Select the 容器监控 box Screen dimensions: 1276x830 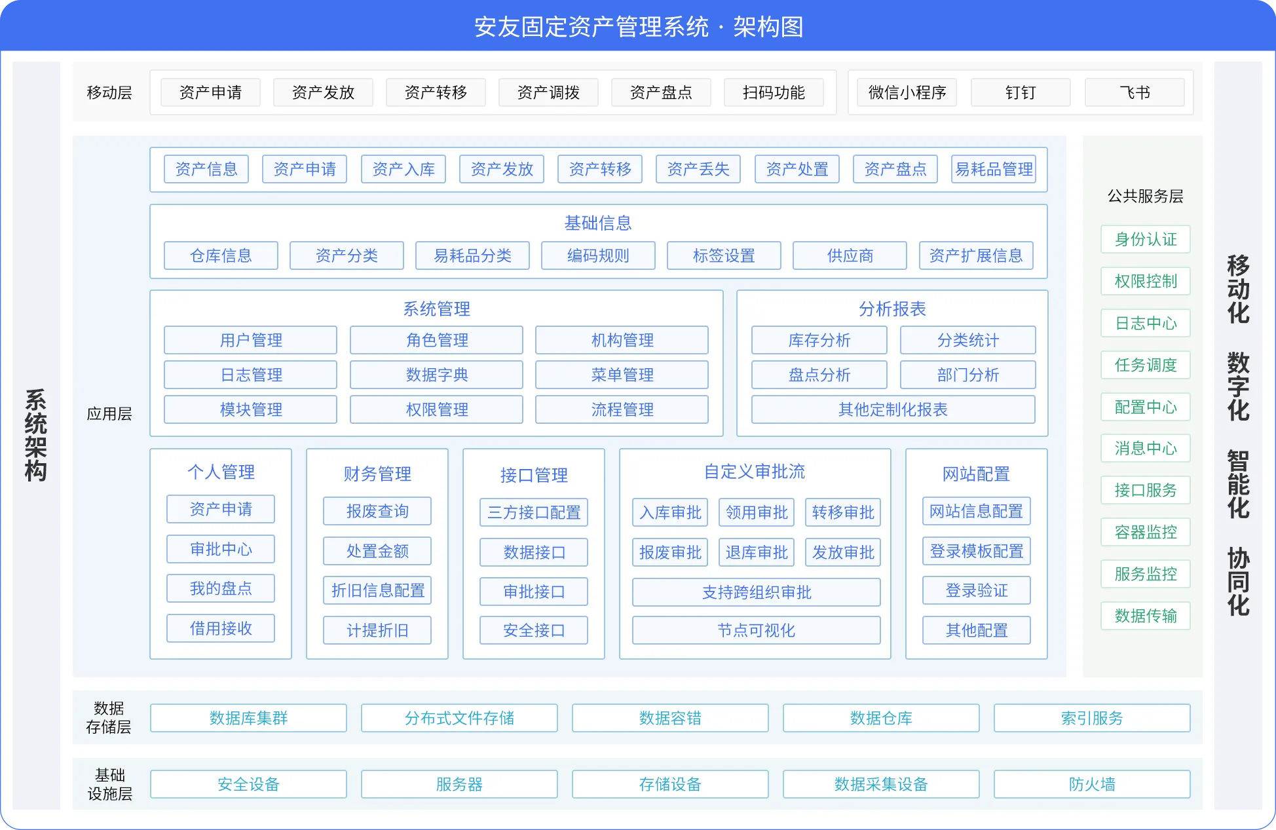pyautogui.click(x=1146, y=532)
